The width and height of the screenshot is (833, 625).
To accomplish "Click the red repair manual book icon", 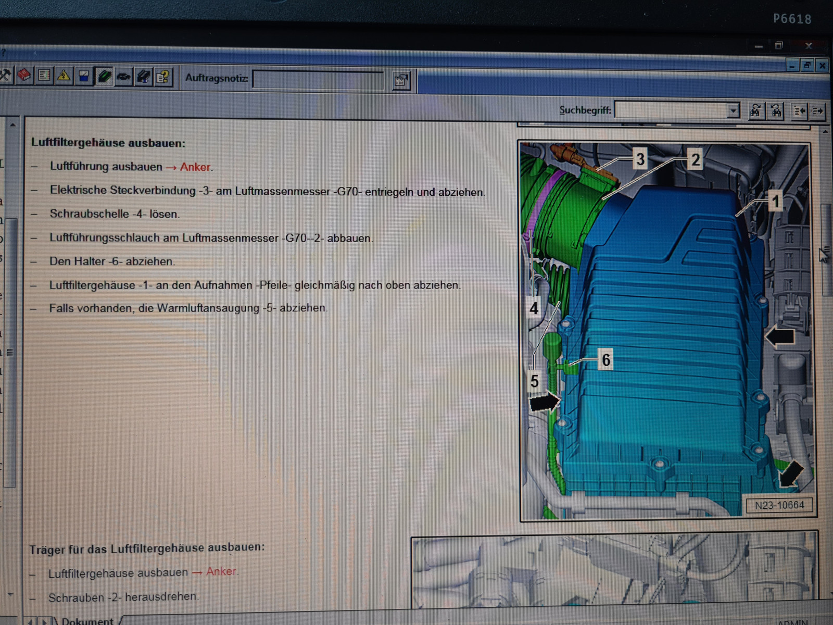I will point(24,76).
